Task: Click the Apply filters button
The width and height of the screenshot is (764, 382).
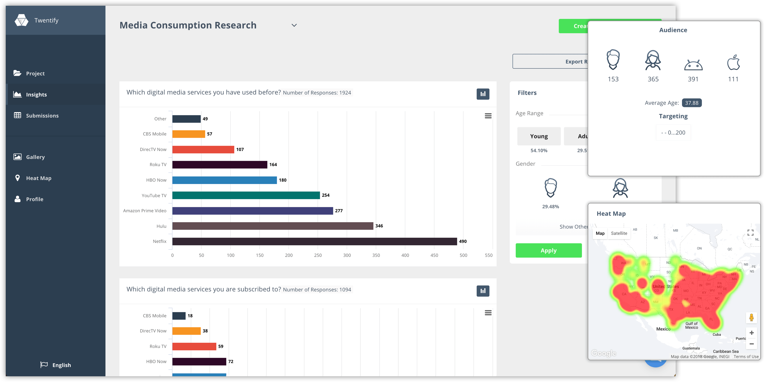Action: [x=548, y=250]
